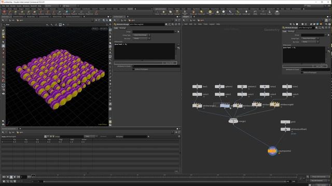This screenshot has height=186, width=332.
Task: Open the network editor Layout menu
Action: (x=212, y=24)
